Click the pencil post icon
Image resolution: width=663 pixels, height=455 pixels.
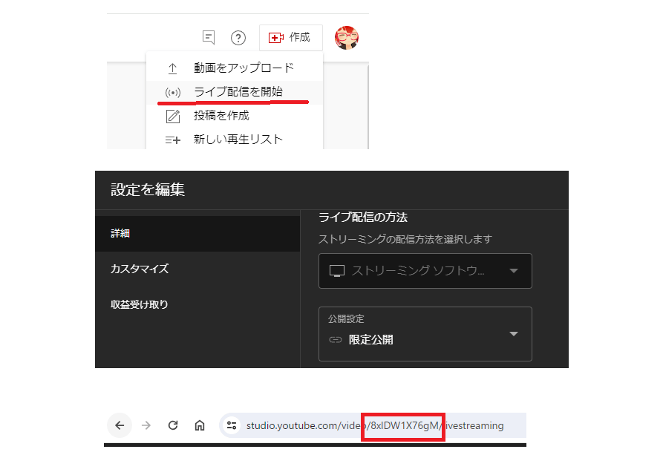[x=173, y=116]
